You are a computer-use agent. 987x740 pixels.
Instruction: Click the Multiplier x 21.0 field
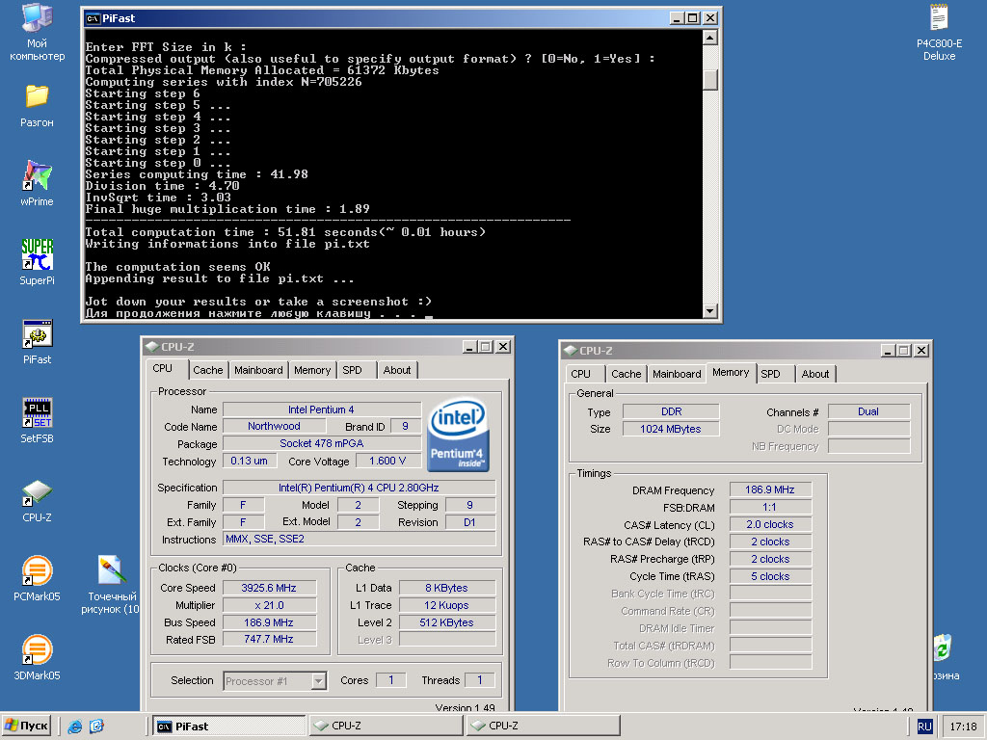pos(269,605)
